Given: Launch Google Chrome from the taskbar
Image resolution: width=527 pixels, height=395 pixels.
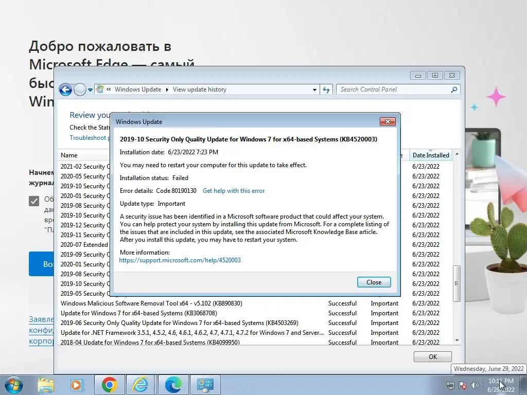Looking at the screenshot, I should coord(109,385).
